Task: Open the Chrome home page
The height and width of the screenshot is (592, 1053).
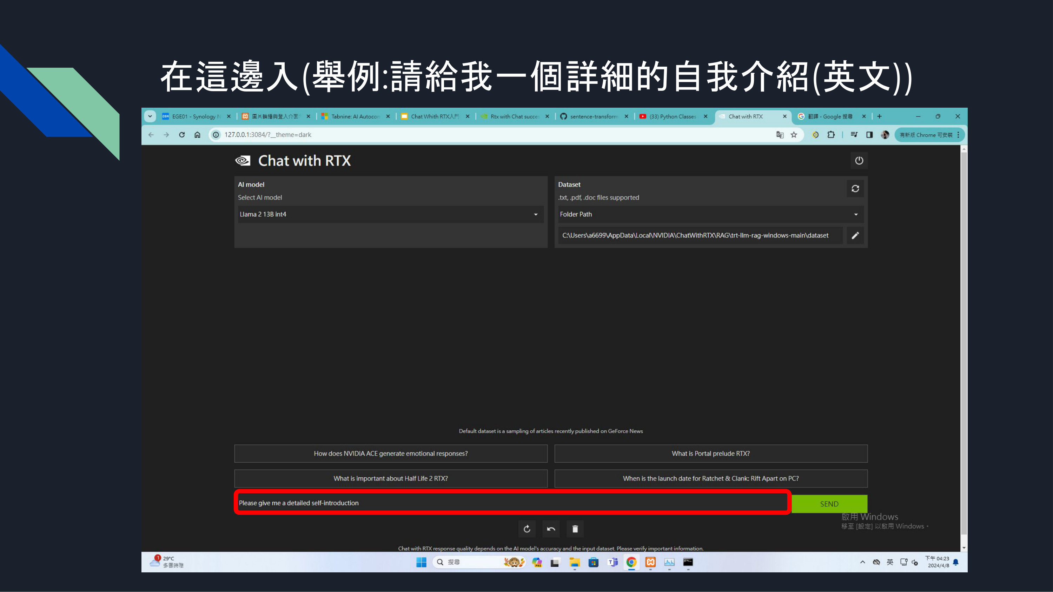Action: click(197, 135)
